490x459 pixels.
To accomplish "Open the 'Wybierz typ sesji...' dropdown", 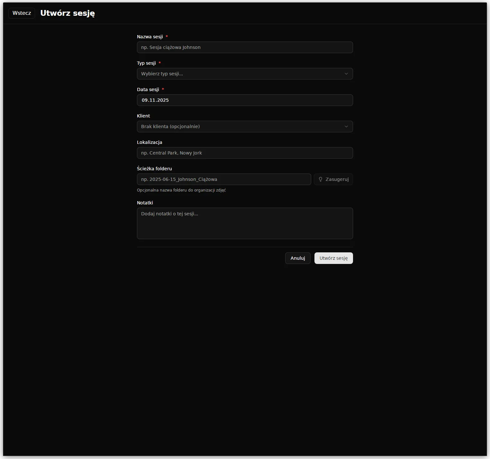I will coord(241,74).
